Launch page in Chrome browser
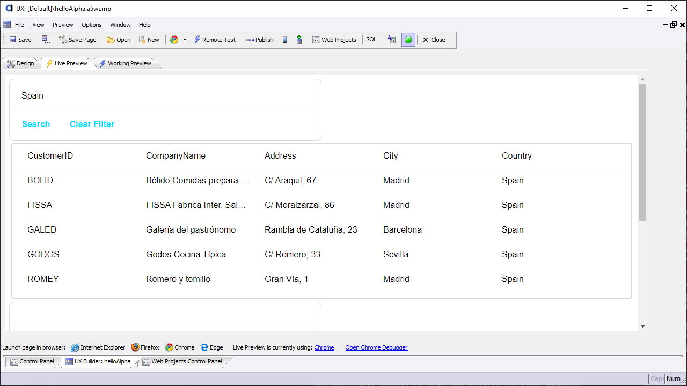 coord(180,347)
